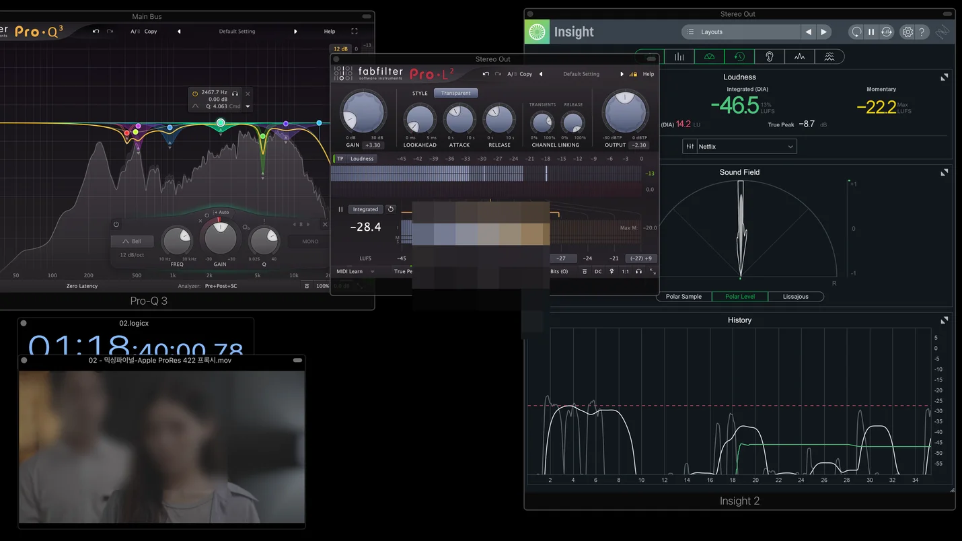Close the 2467.7 Hz band popup

248,94
